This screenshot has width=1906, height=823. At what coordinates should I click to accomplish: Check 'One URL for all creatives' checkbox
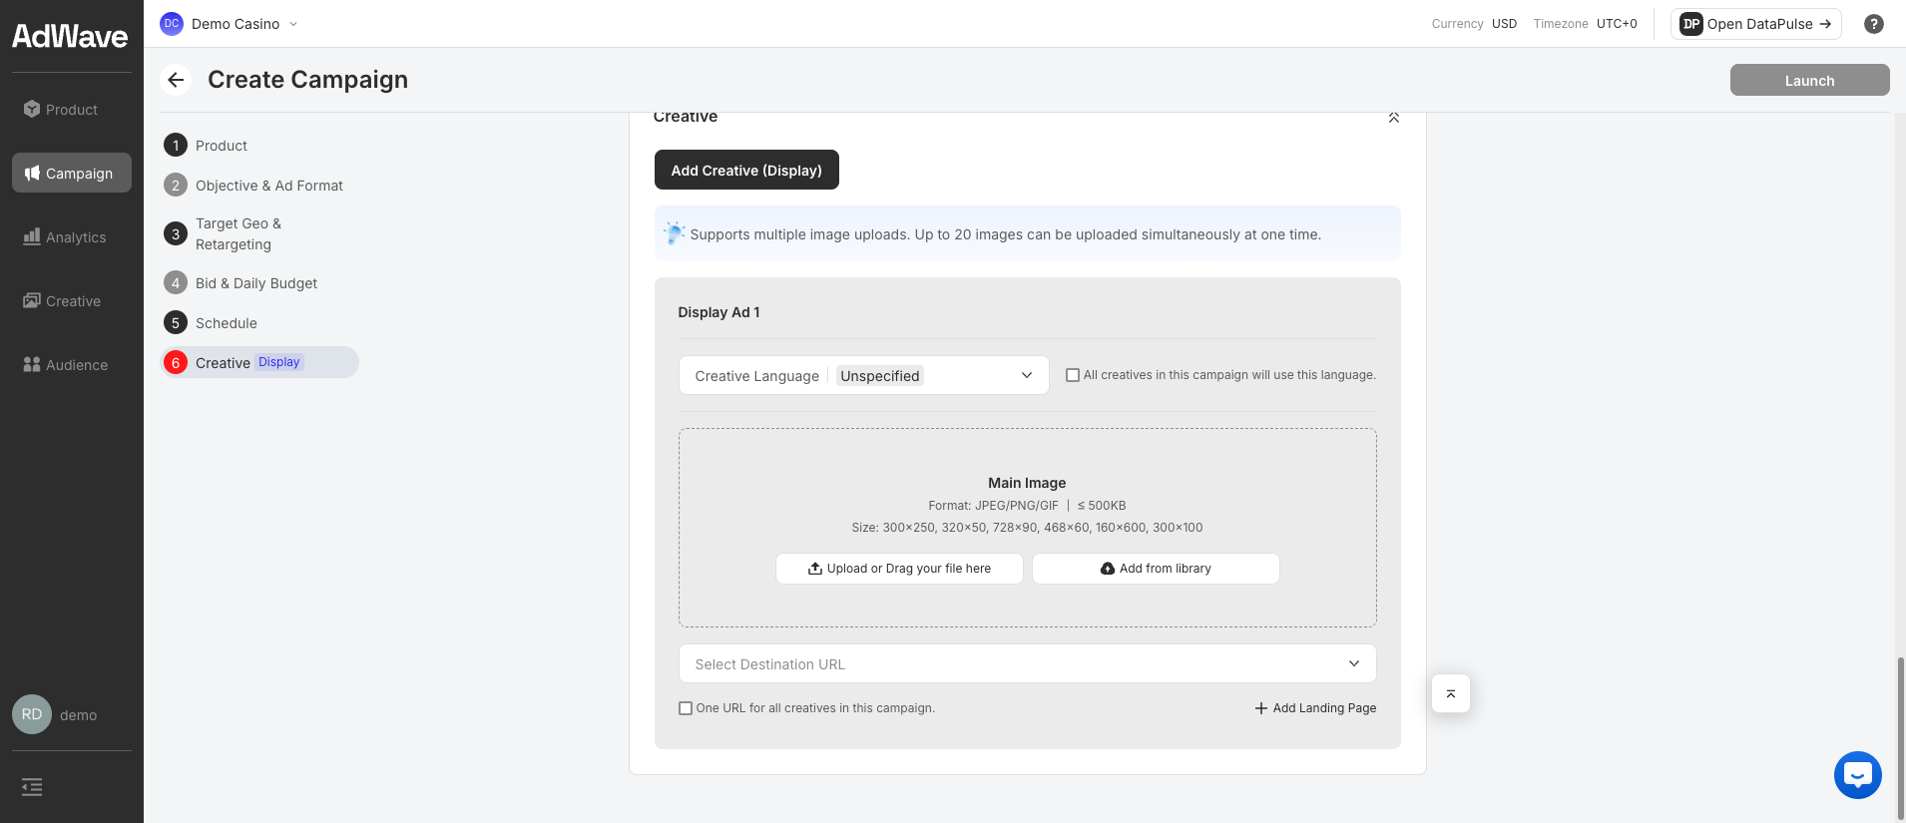[x=686, y=708]
